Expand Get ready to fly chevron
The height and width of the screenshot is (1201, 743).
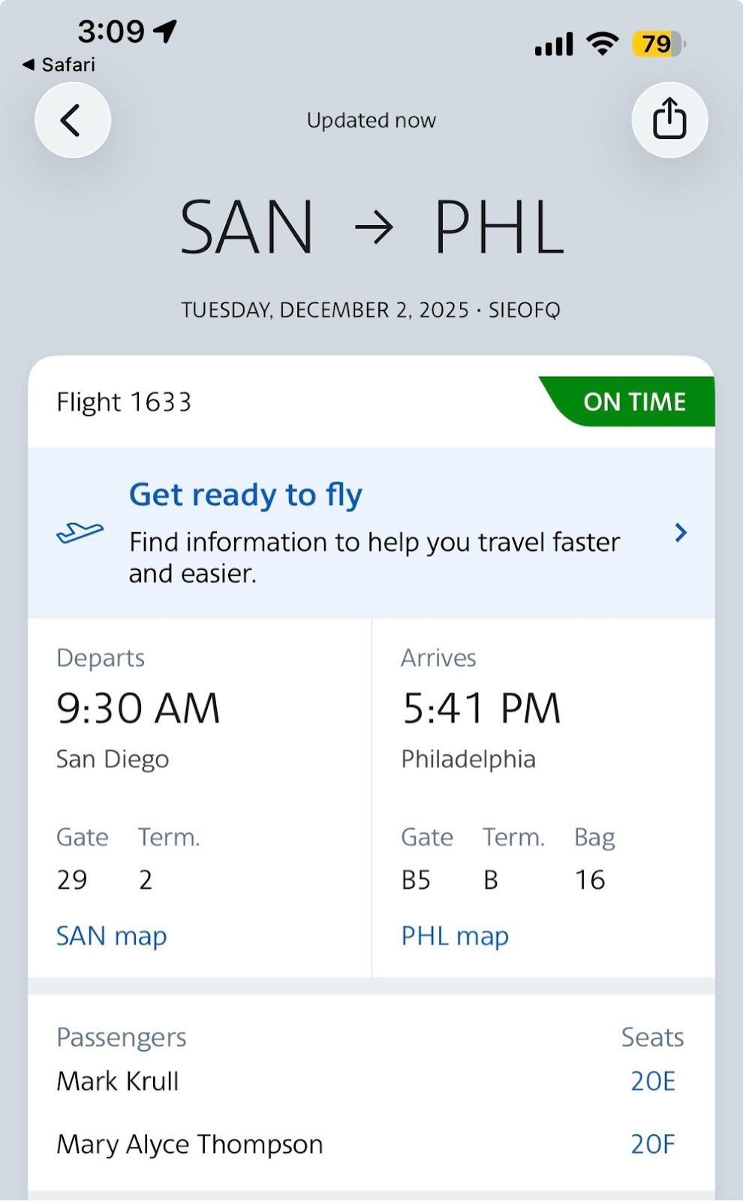coord(681,532)
